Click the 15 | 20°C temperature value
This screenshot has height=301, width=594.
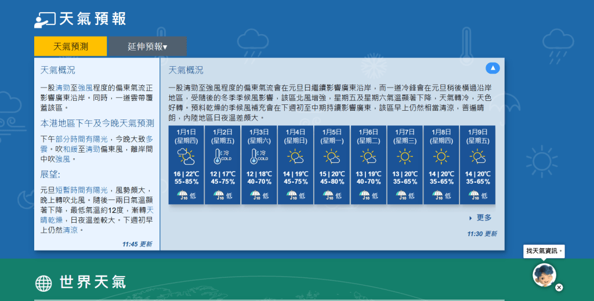pyautogui.click(x=332, y=174)
